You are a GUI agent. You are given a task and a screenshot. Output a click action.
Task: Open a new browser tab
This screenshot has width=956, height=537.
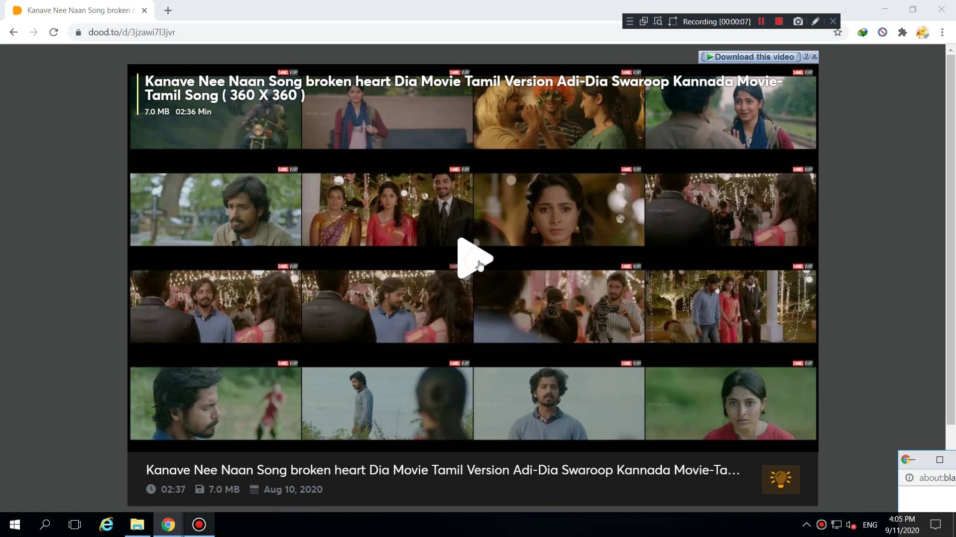[168, 10]
